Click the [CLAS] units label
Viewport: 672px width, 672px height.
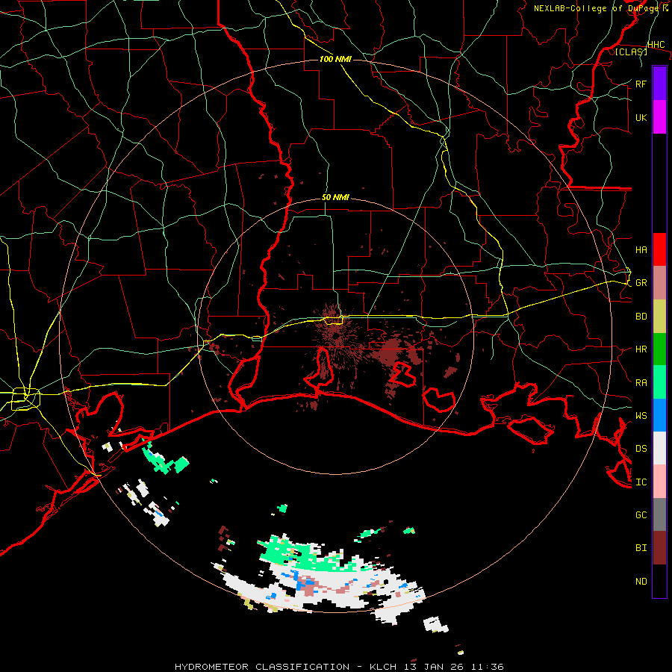click(x=631, y=52)
